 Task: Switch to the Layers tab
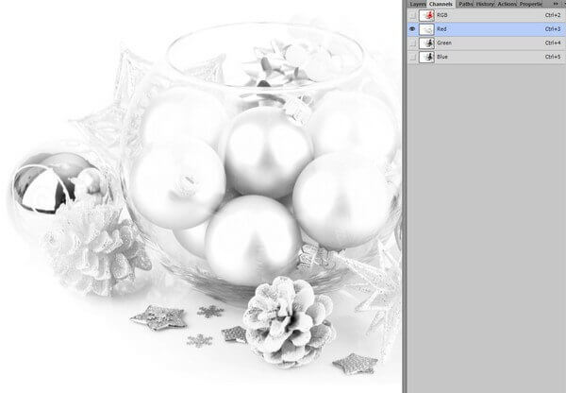click(x=417, y=4)
